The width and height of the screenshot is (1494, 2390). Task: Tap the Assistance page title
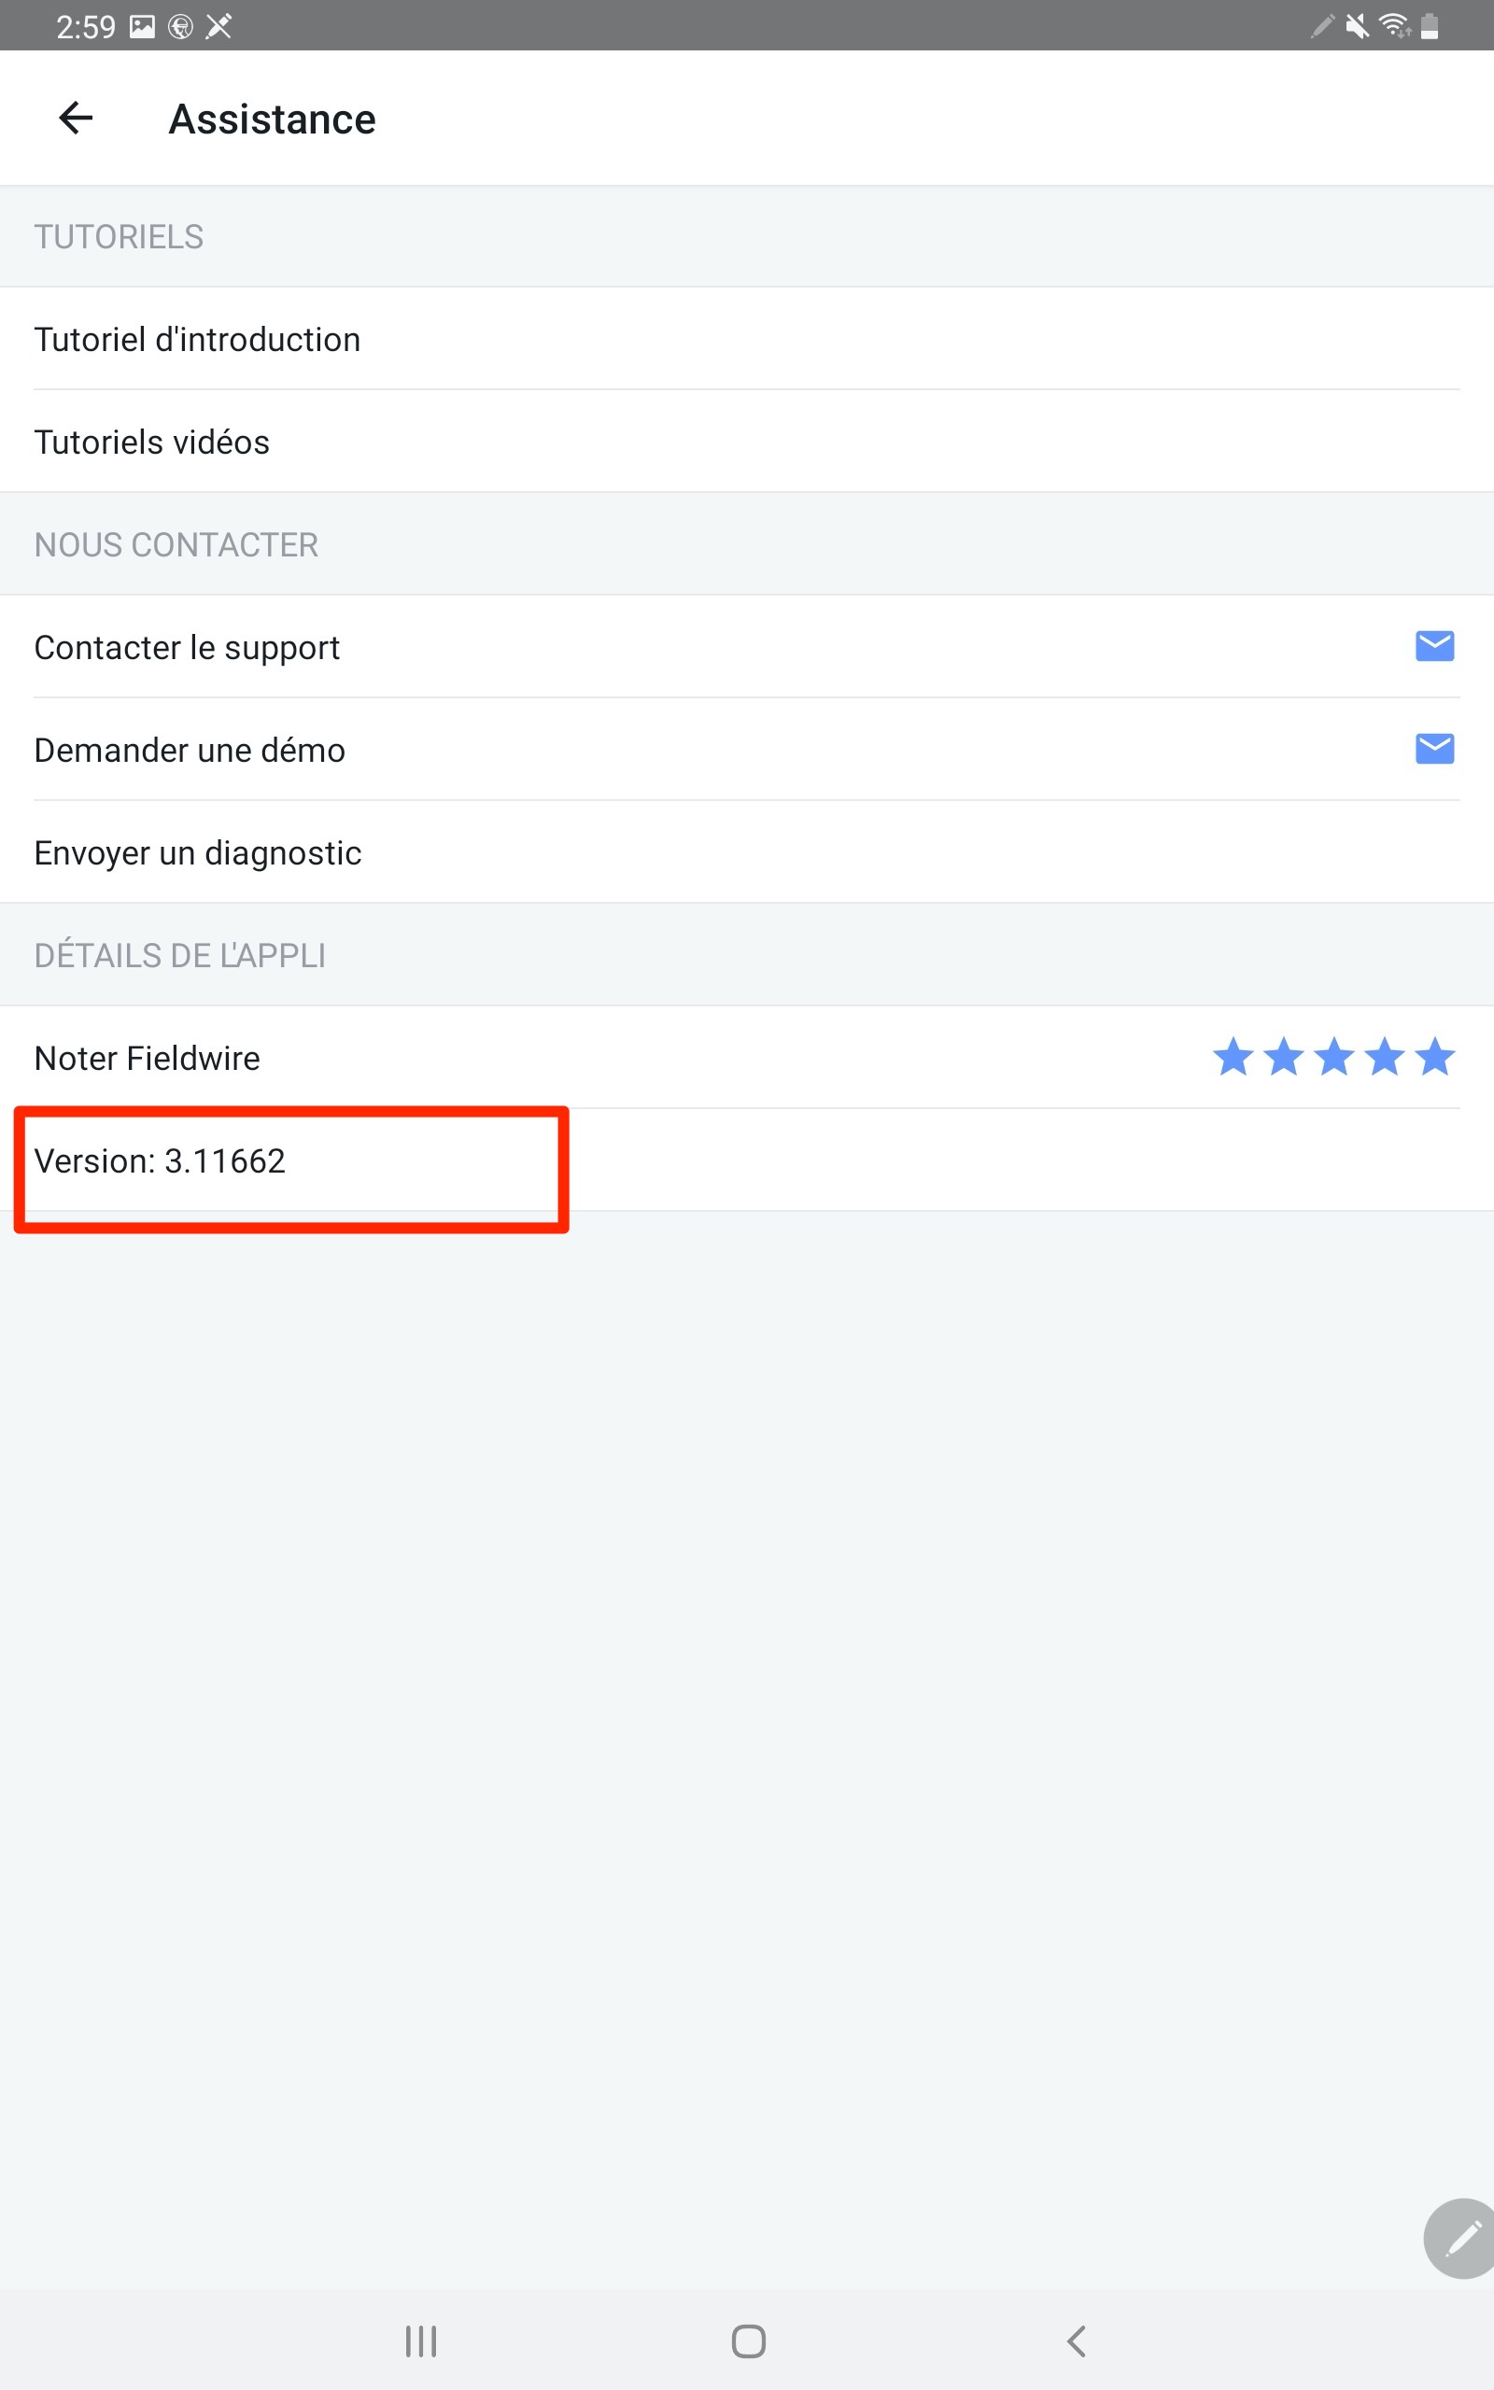[x=272, y=119]
